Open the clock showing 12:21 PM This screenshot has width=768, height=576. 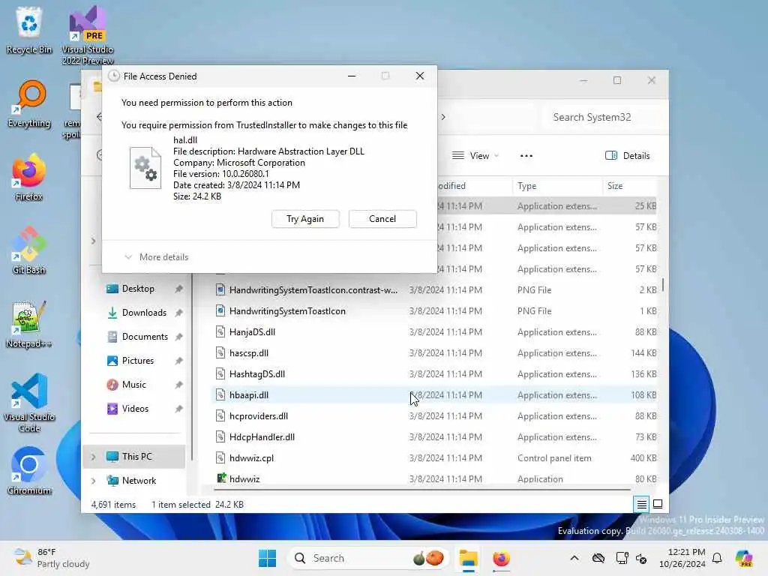[x=682, y=558]
